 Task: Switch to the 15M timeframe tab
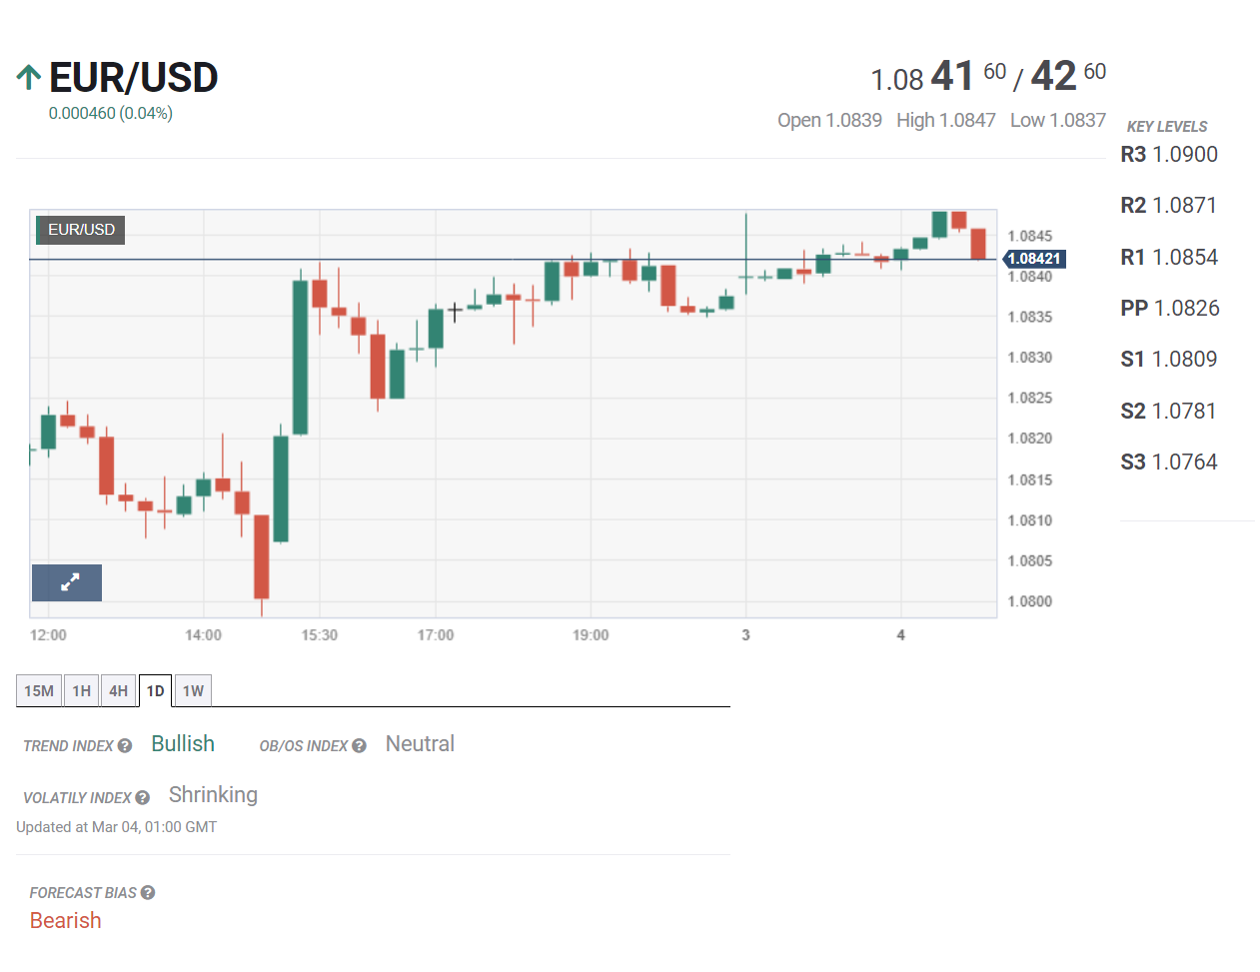tap(39, 691)
